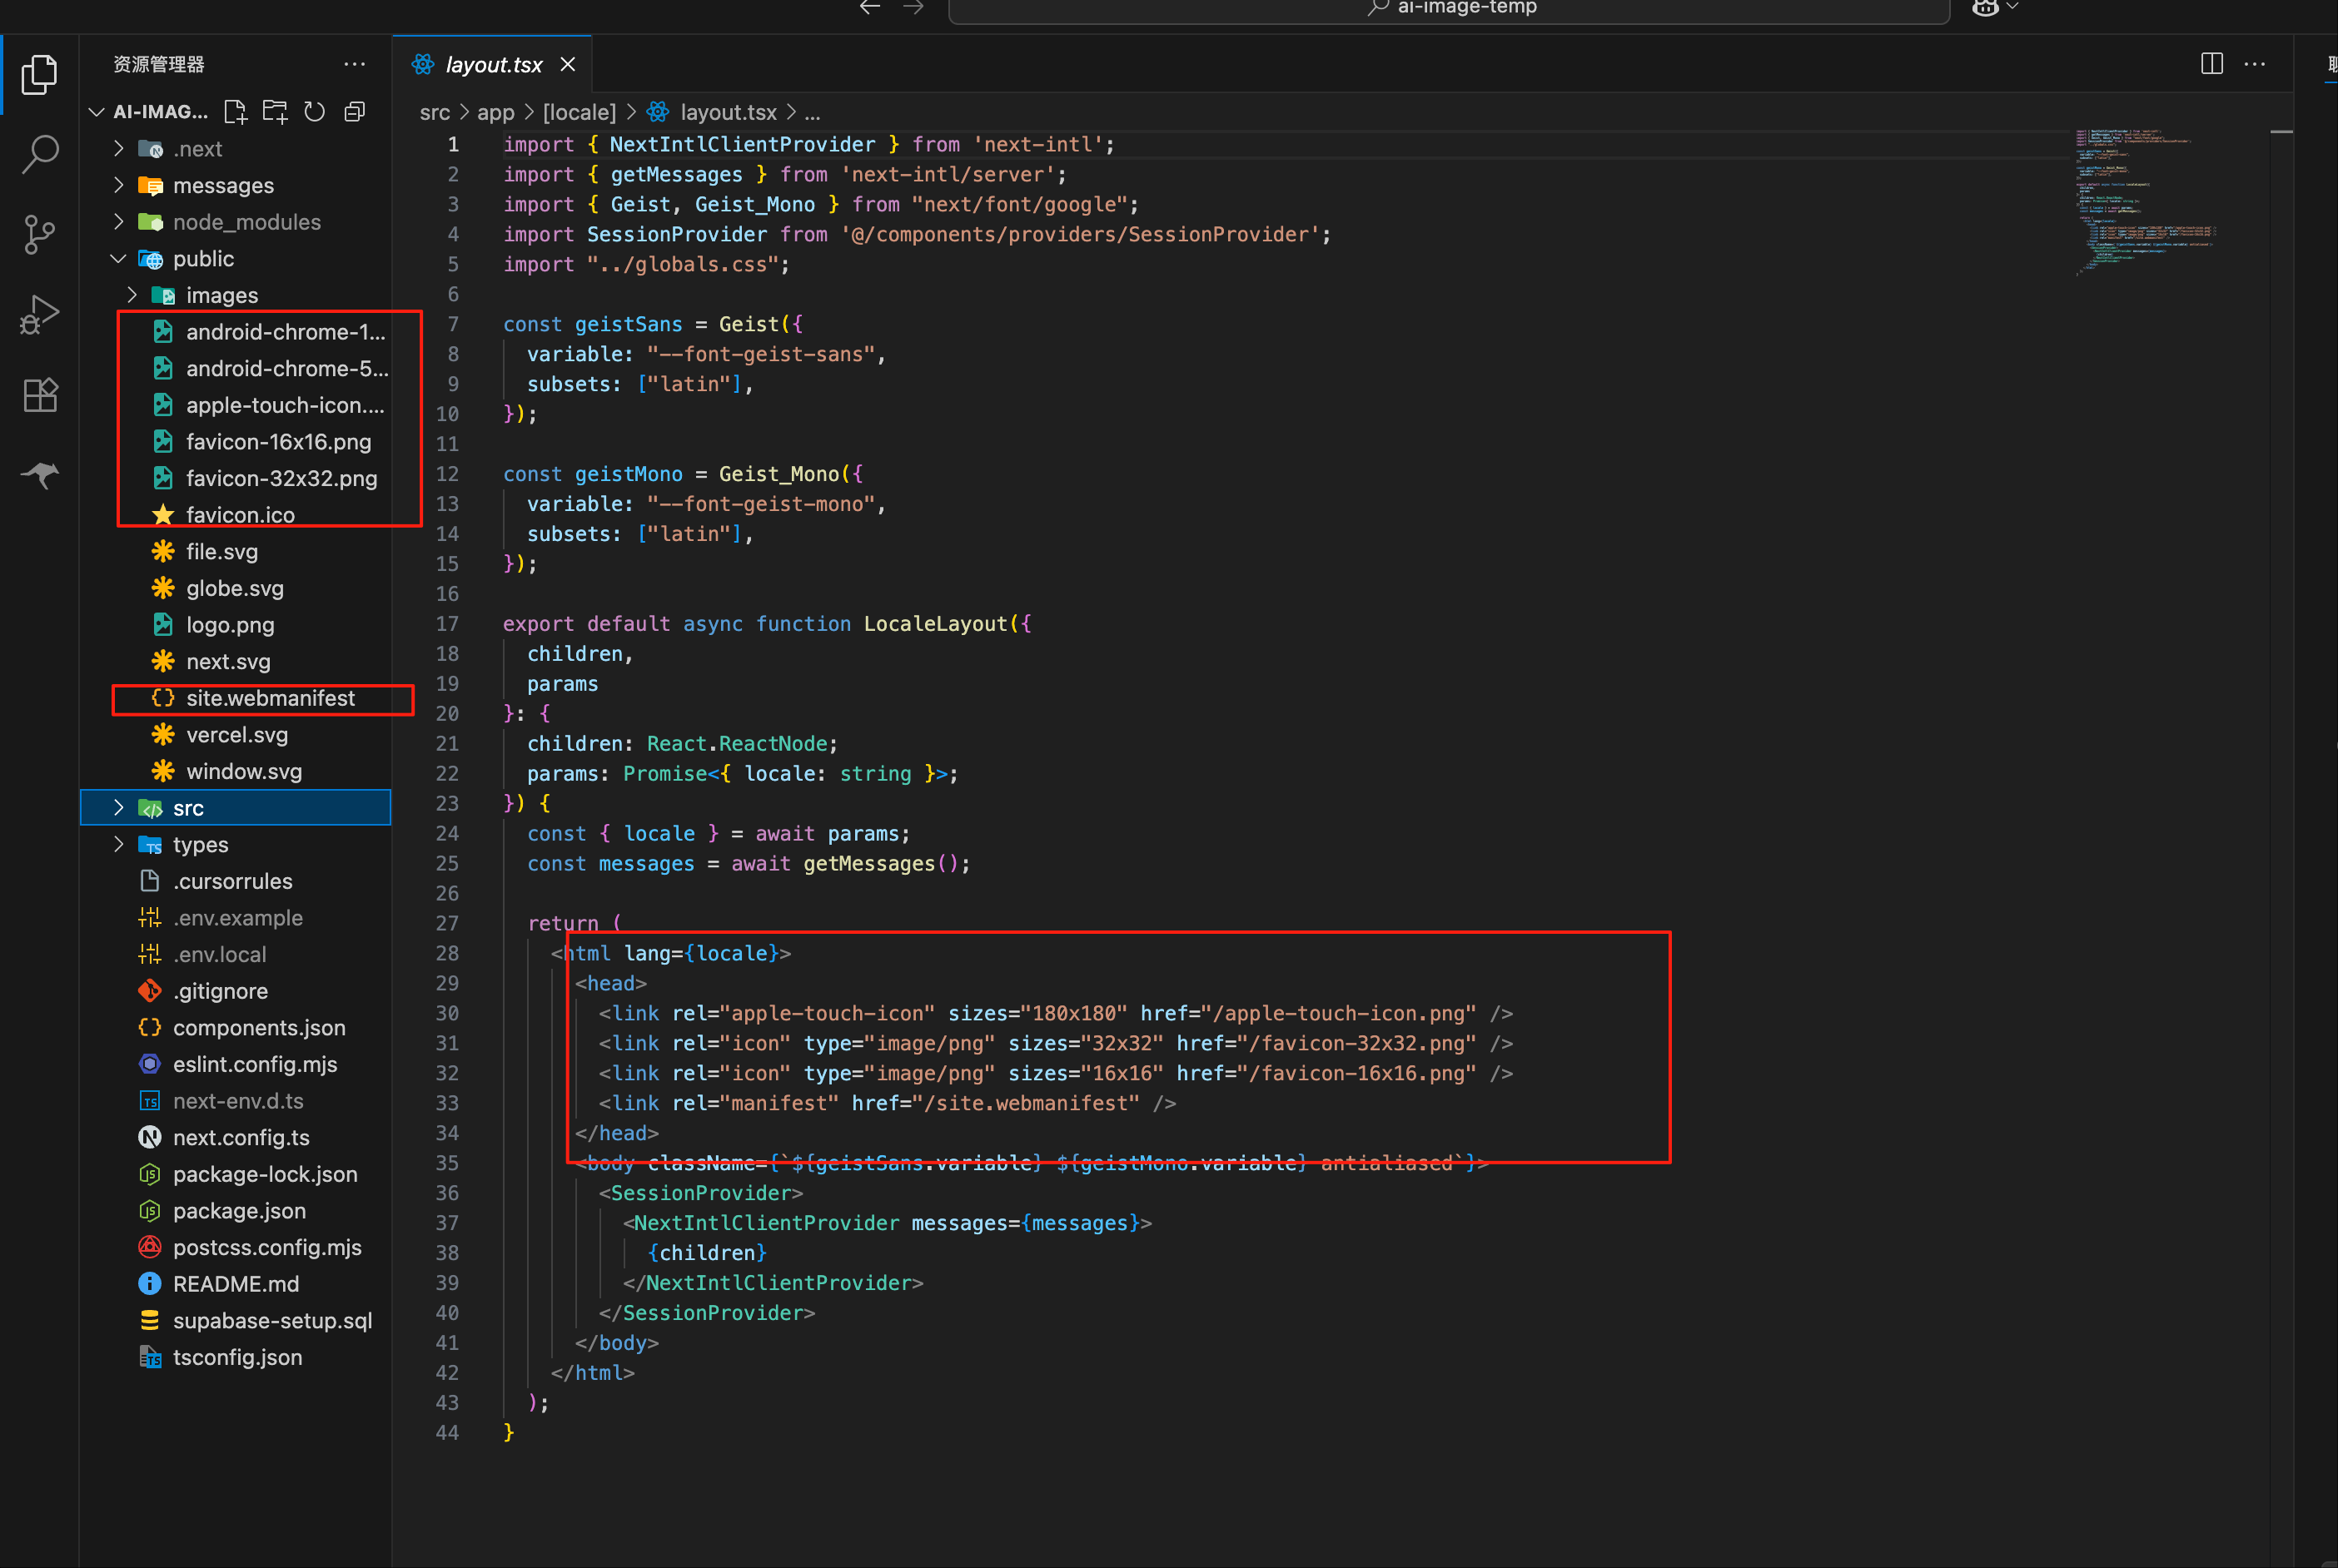
Task: Open globe.svg in Explorer
Action: pyautogui.click(x=235, y=588)
